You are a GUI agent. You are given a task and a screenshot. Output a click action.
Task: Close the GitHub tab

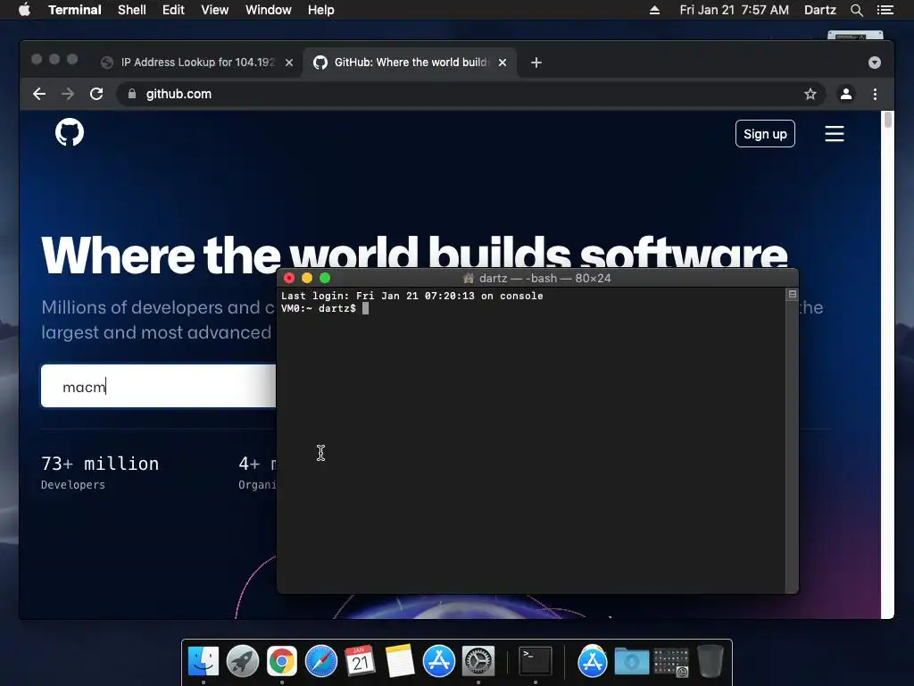pyautogui.click(x=503, y=63)
